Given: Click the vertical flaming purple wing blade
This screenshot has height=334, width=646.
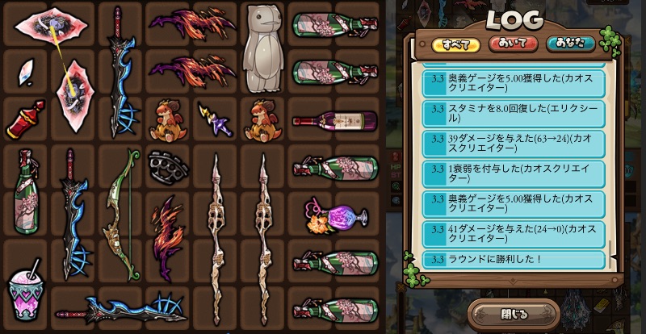Looking at the screenshot, I should pyautogui.click(x=168, y=239).
